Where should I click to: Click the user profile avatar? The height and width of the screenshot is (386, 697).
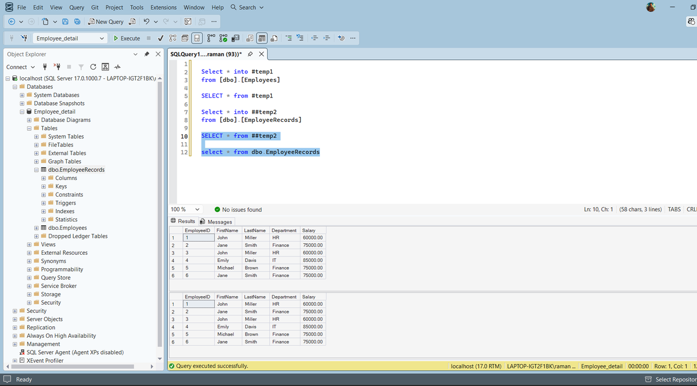click(x=651, y=7)
